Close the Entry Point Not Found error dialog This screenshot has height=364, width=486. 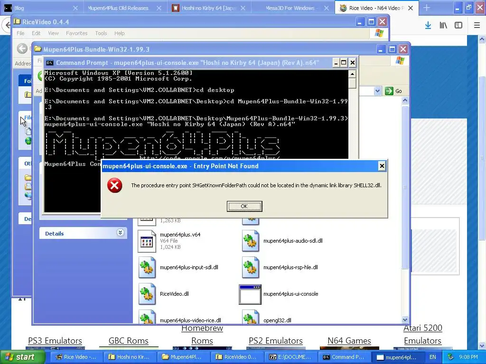point(382,166)
